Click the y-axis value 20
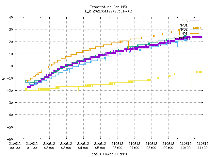This screenshot has height=157, width=209. click(11, 42)
